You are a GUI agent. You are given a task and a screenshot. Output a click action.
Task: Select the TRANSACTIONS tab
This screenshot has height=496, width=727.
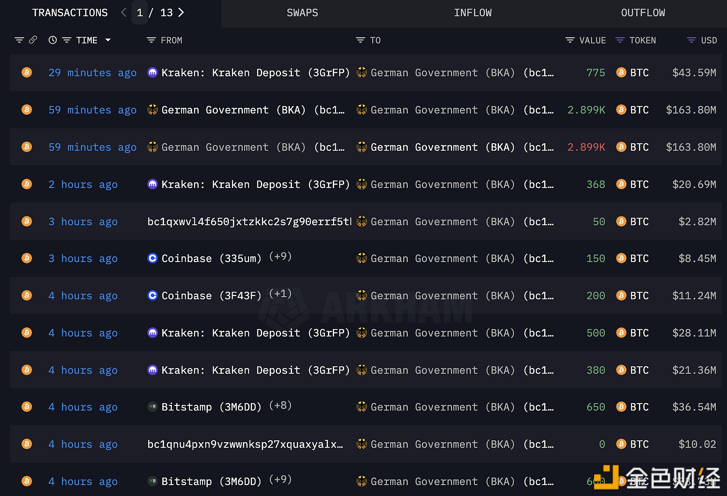(70, 13)
